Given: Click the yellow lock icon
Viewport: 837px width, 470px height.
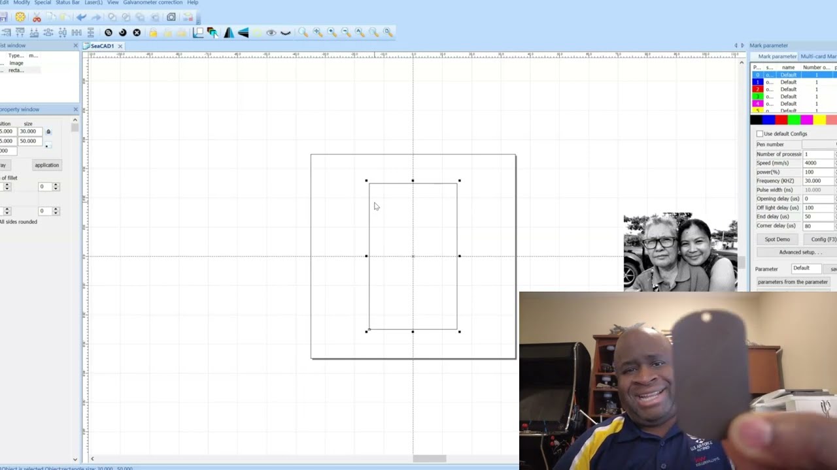Looking at the screenshot, I should coord(153,33).
